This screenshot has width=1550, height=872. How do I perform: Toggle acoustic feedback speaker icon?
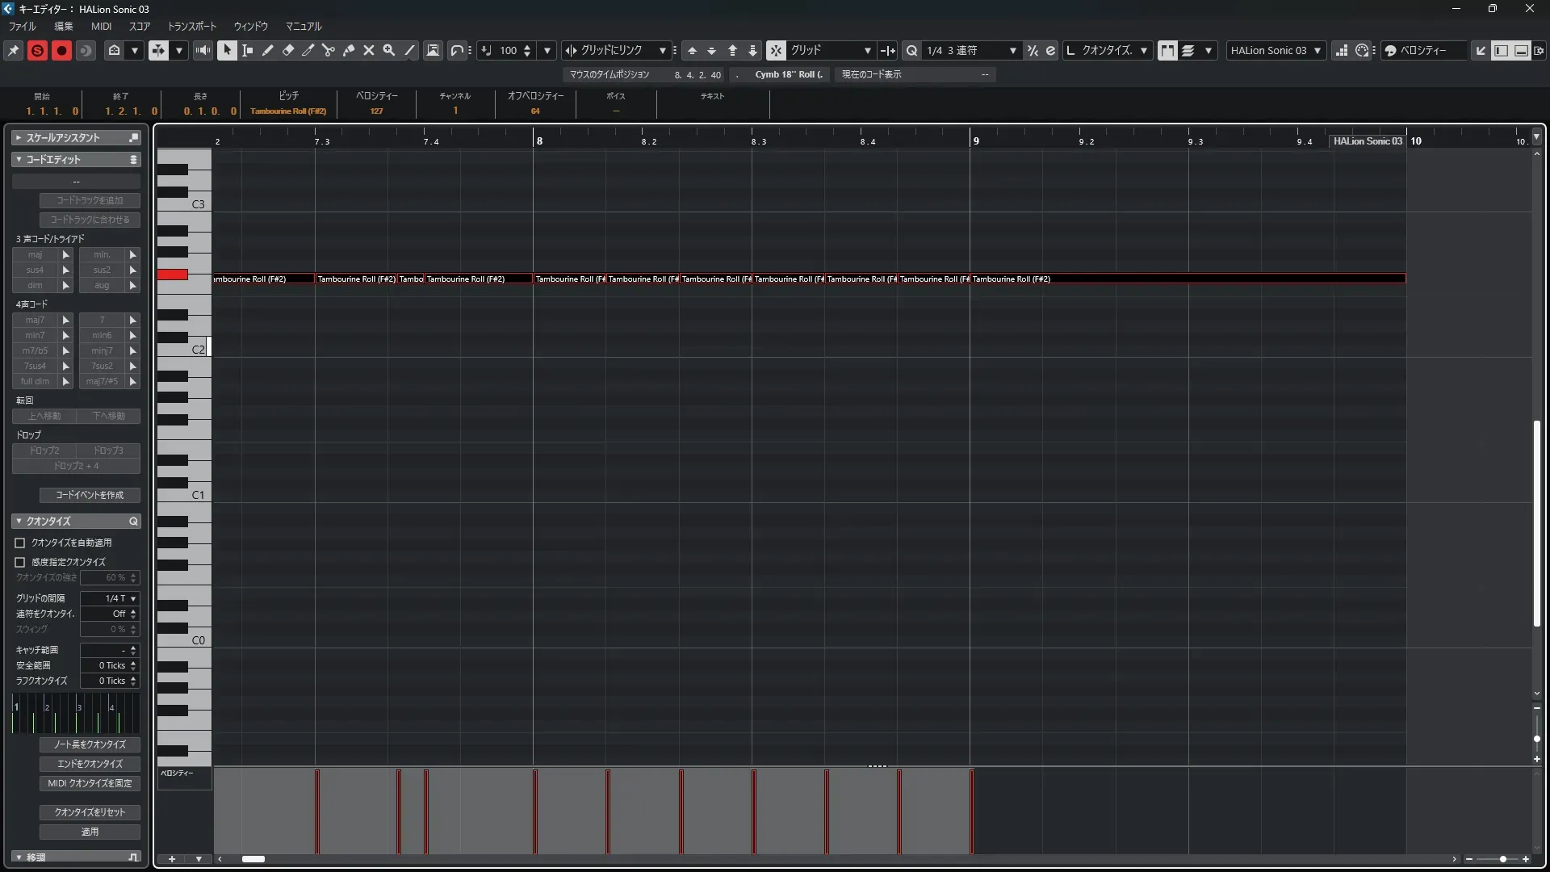(x=203, y=50)
